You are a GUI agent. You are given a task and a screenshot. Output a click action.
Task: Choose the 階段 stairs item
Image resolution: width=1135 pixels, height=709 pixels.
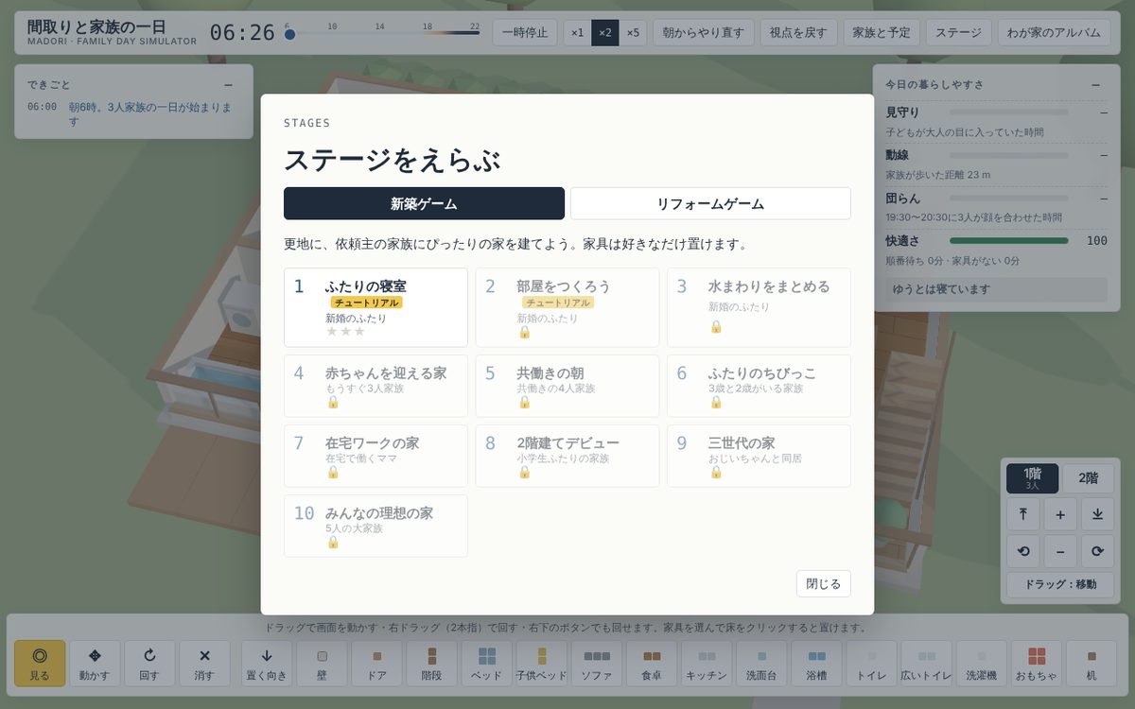click(431, 664)
